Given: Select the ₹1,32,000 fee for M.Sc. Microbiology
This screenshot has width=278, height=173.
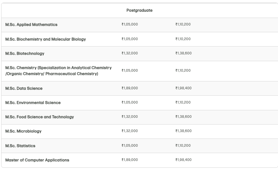Looking at the screenshot, I should pyautogui.click(x=130, y=131).
